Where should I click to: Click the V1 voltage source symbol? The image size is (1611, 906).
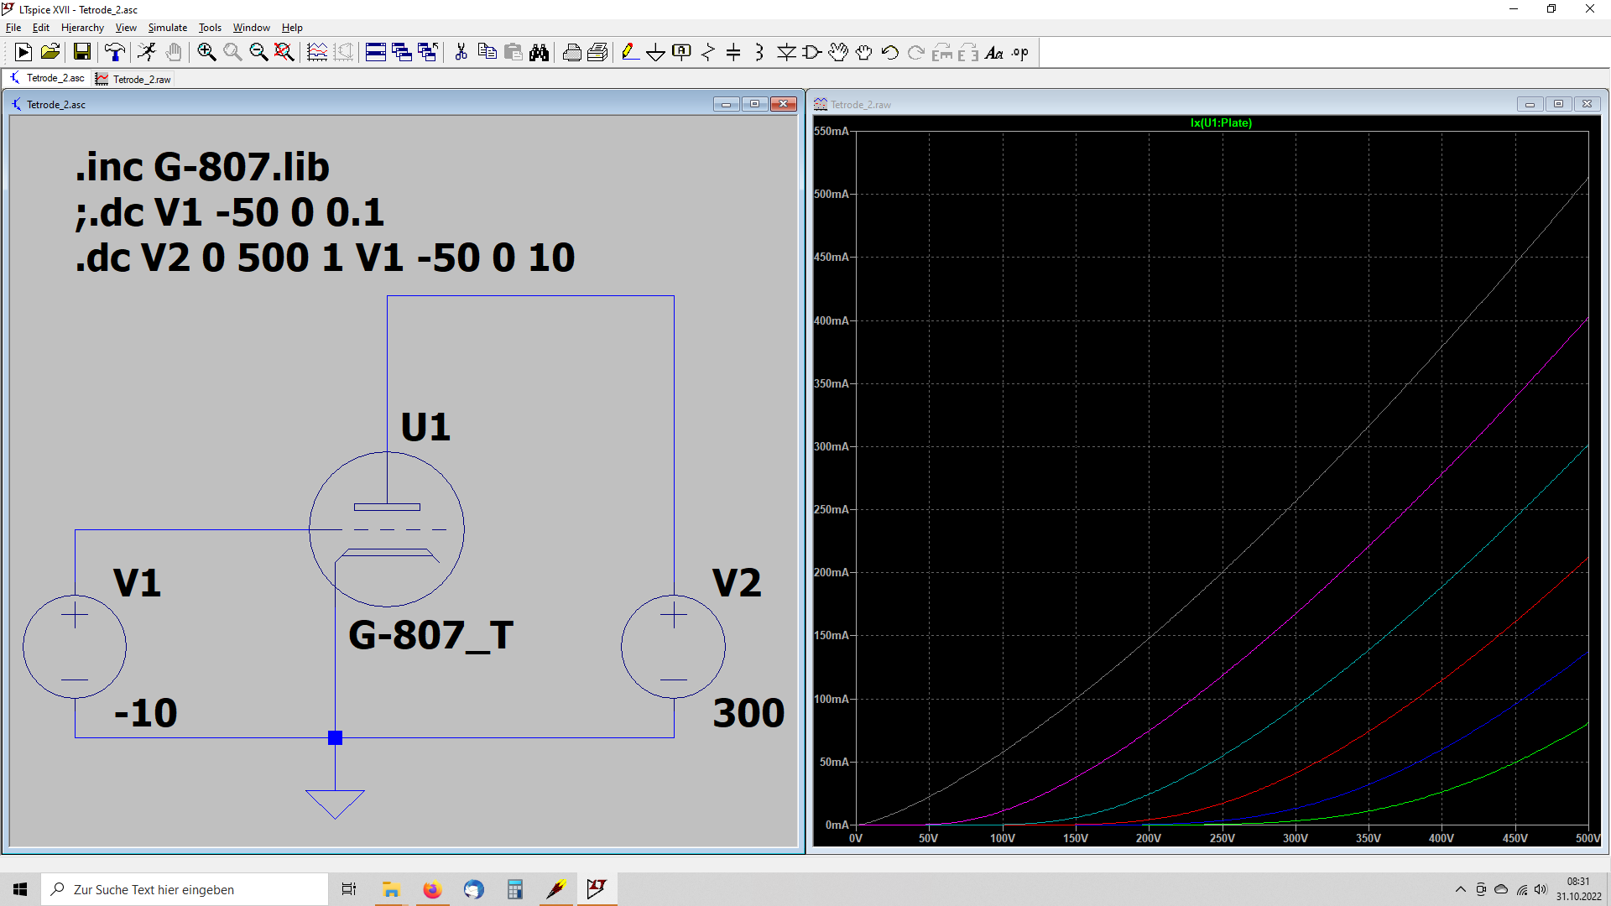click(x=75, y=647)
